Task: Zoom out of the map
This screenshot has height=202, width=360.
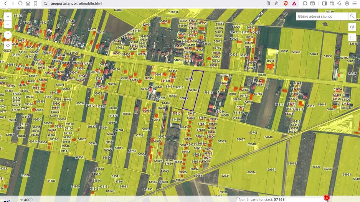Action: click(8, 25)
